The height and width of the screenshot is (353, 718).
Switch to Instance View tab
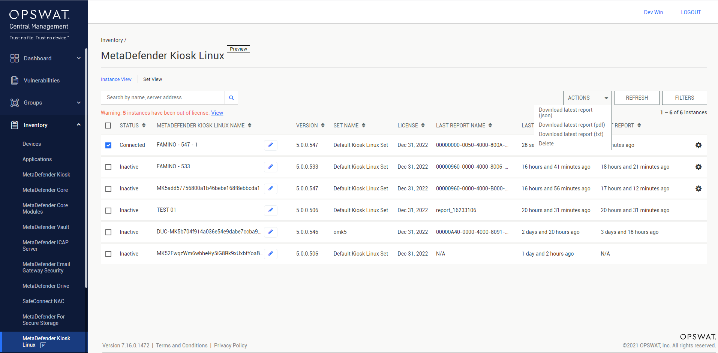tap(116, 79)
